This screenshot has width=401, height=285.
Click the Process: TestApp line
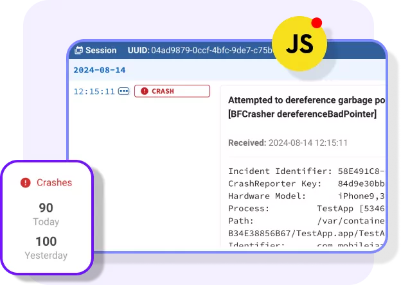pos(307,209)
